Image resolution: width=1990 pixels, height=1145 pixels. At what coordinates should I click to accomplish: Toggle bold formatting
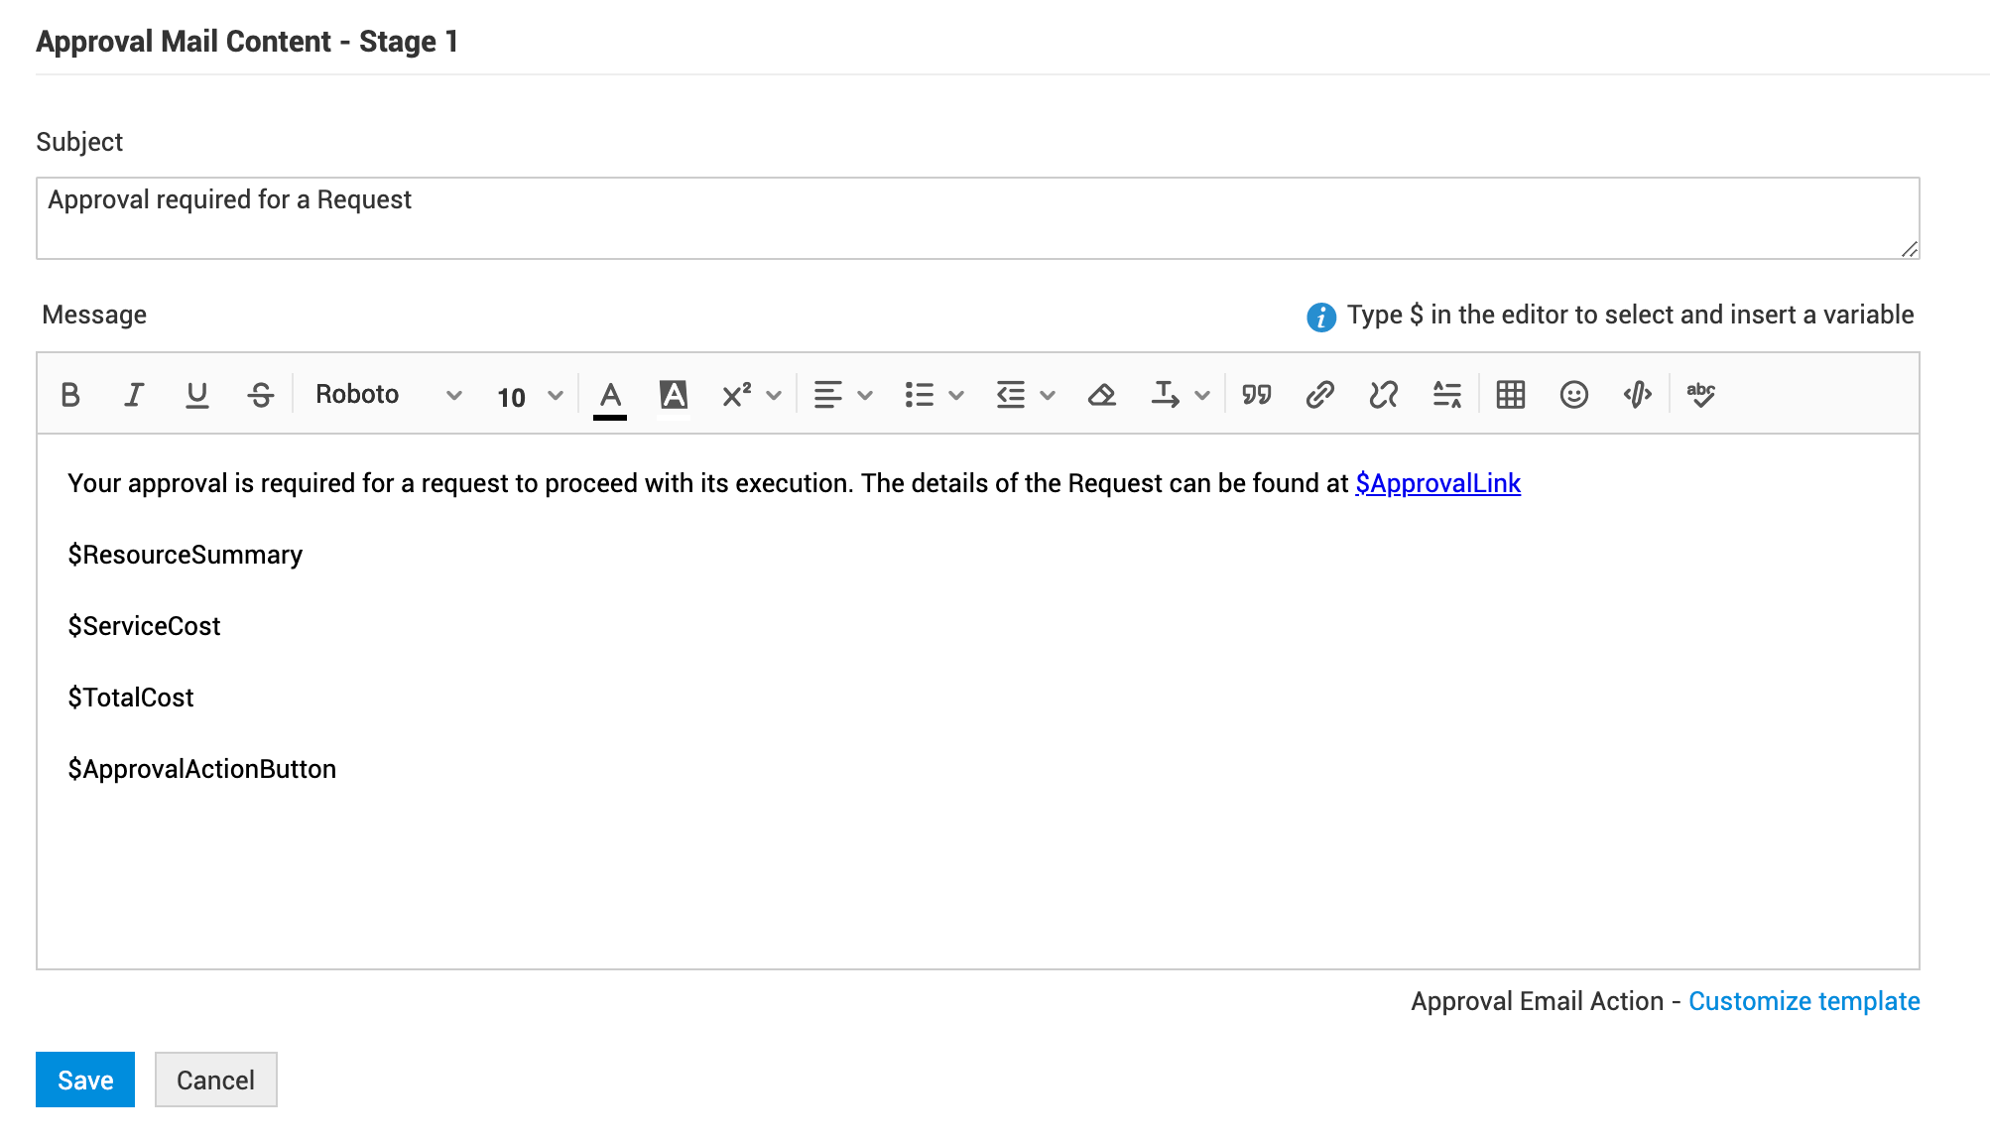[70, 395]
